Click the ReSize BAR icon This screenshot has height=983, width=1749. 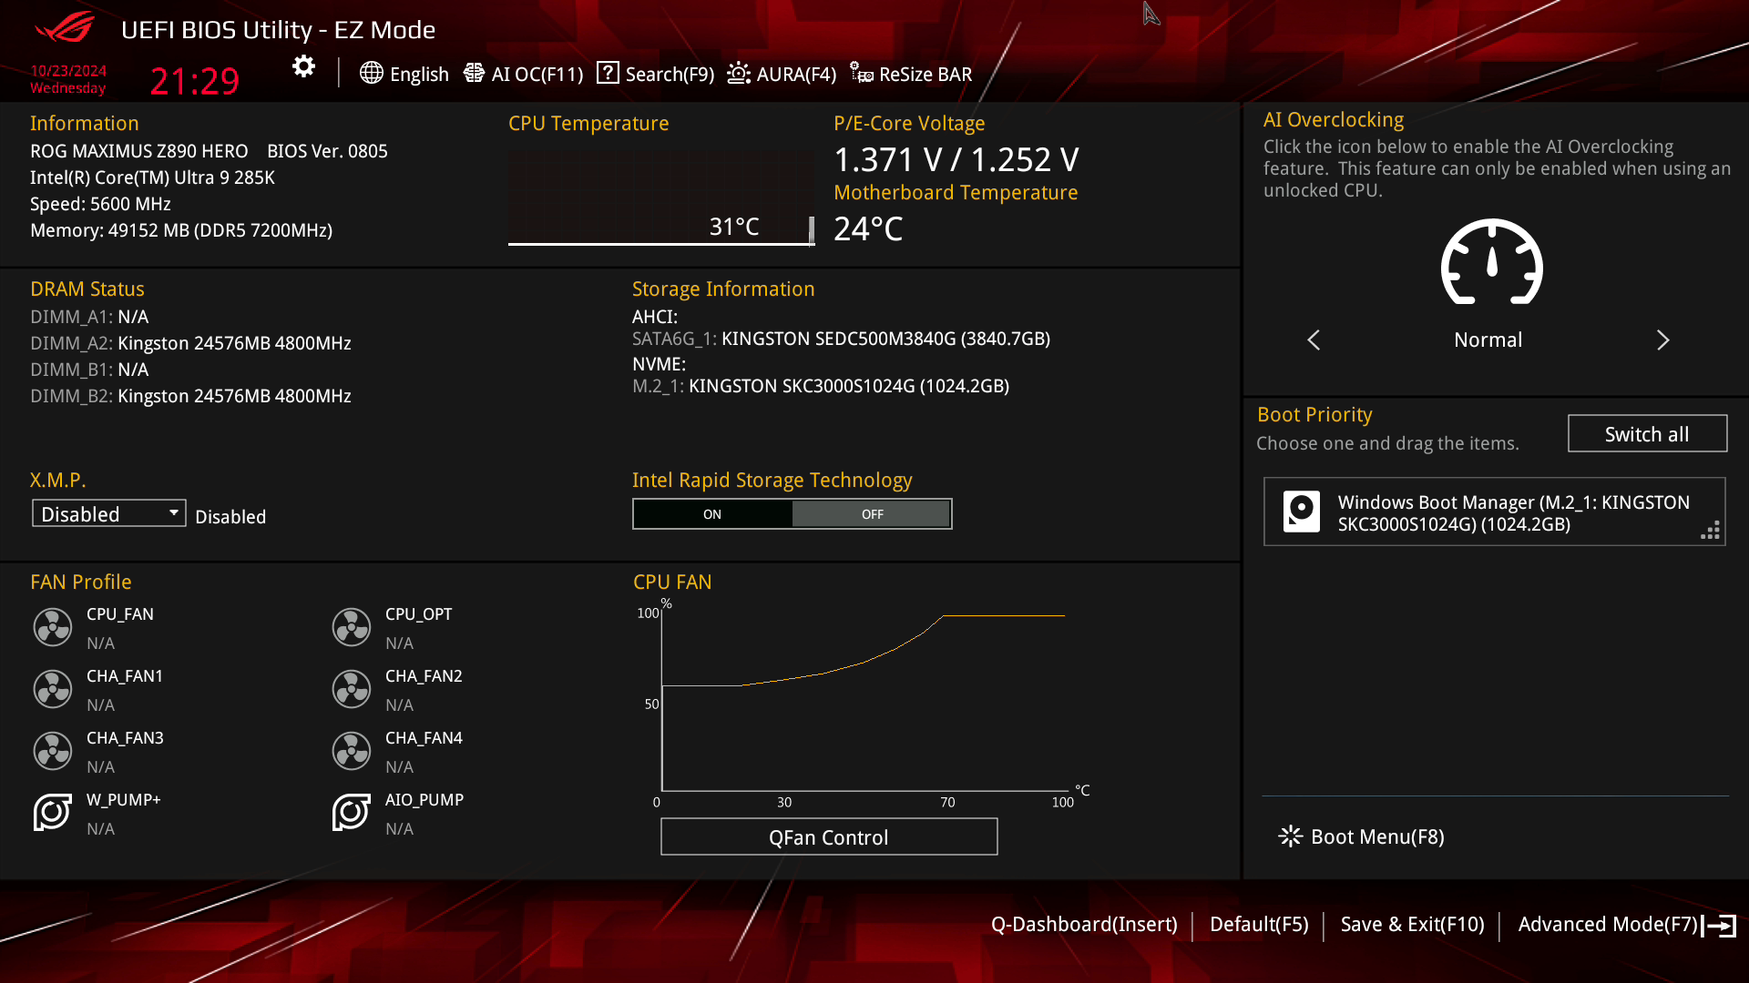862,73
